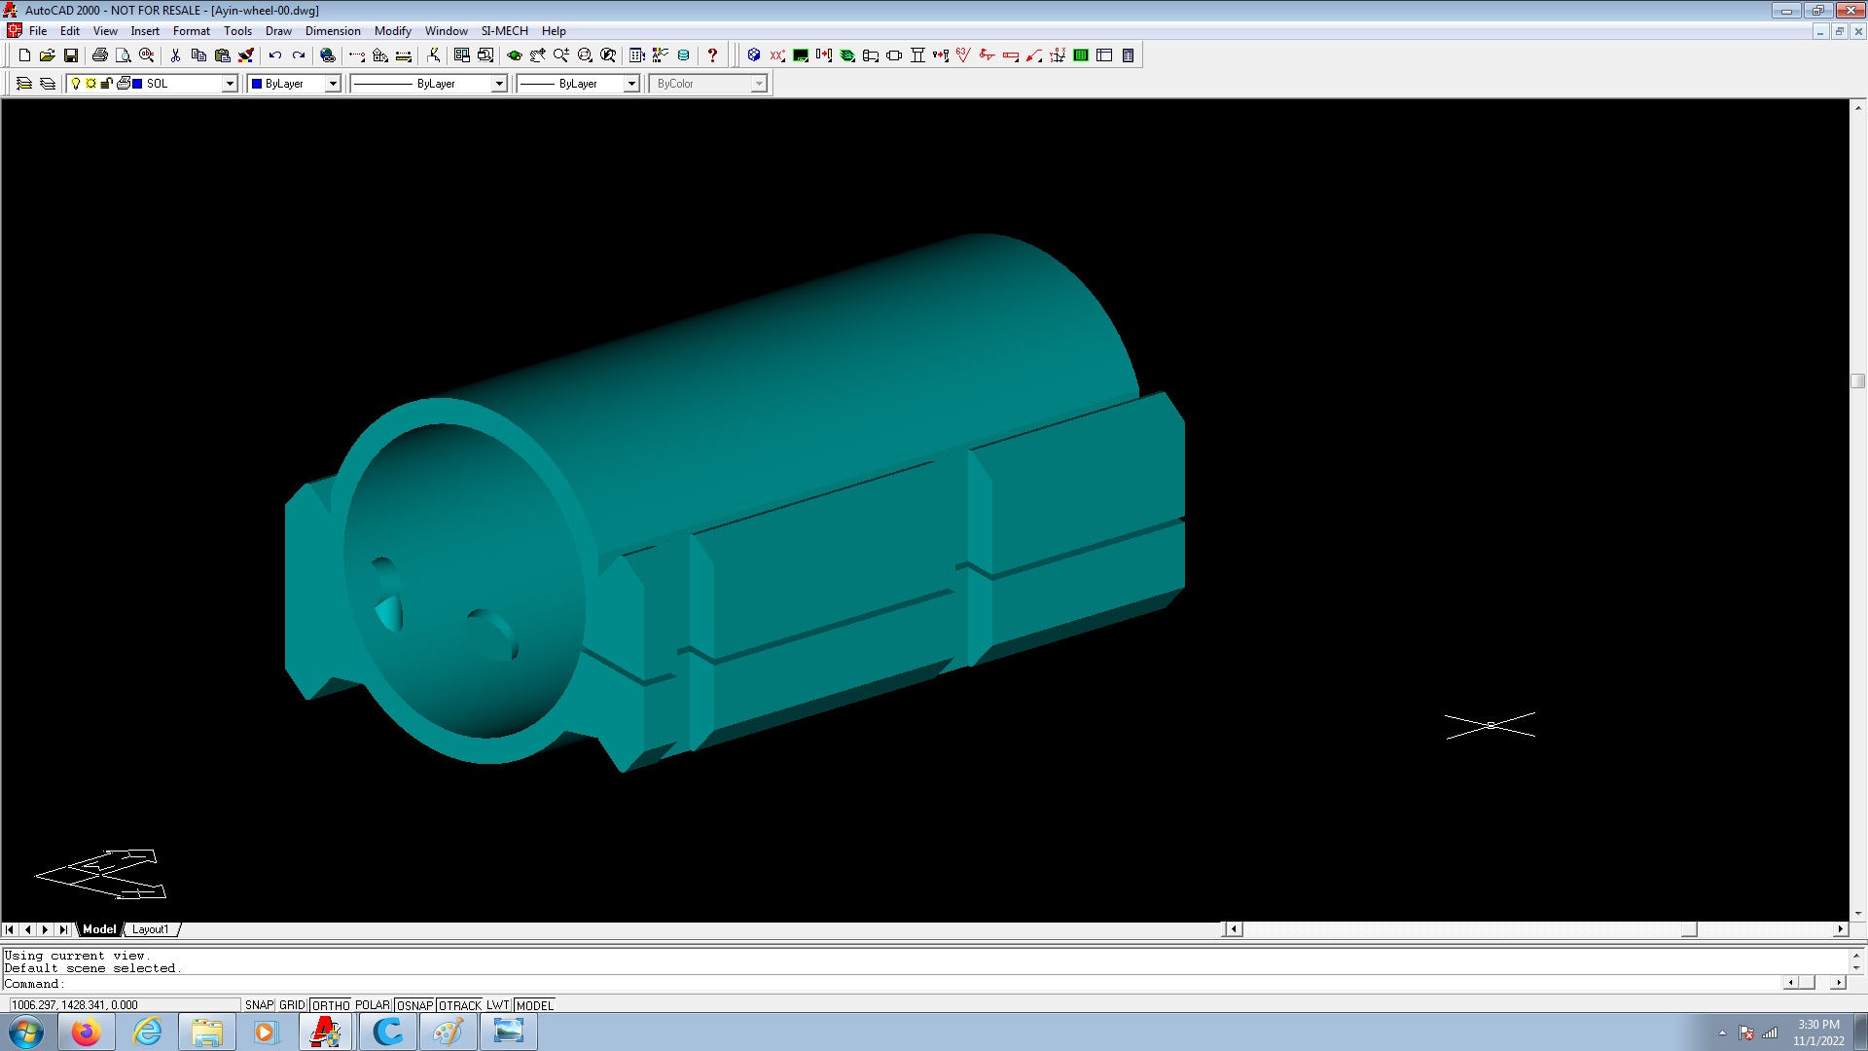The width and height of the screenshot is (1868, 1051).
Task: Click the Print (plot) icon
Action: tap(99, 55)
